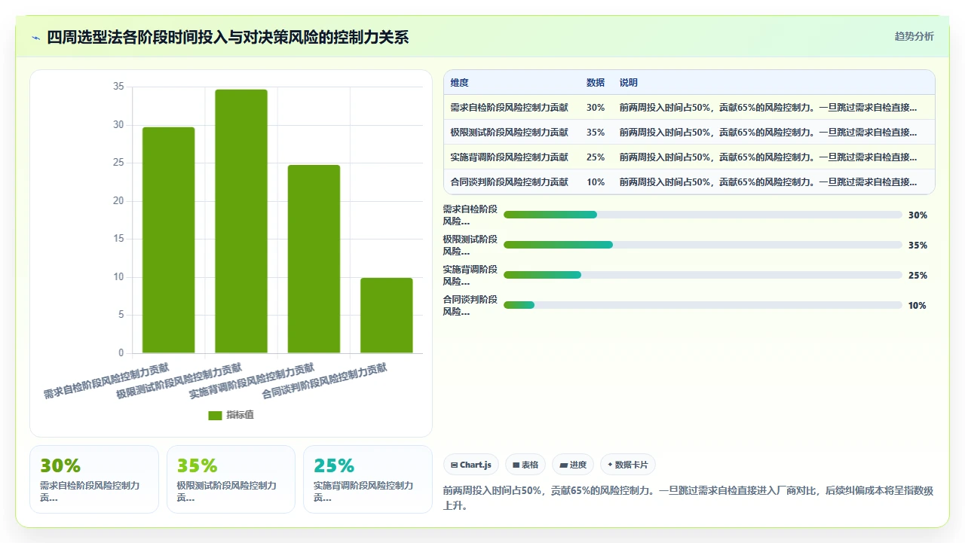Select table row 需求自检阶段风险控制力贡献
965x543 pixels.
689,107
